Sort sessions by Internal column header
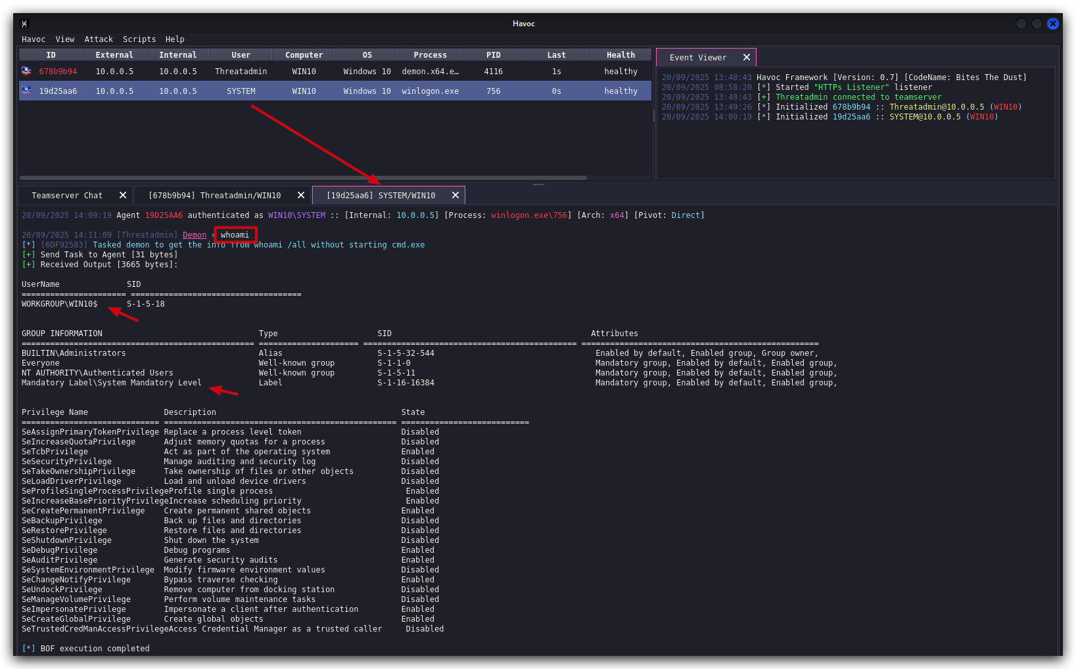 click(178, 55)
